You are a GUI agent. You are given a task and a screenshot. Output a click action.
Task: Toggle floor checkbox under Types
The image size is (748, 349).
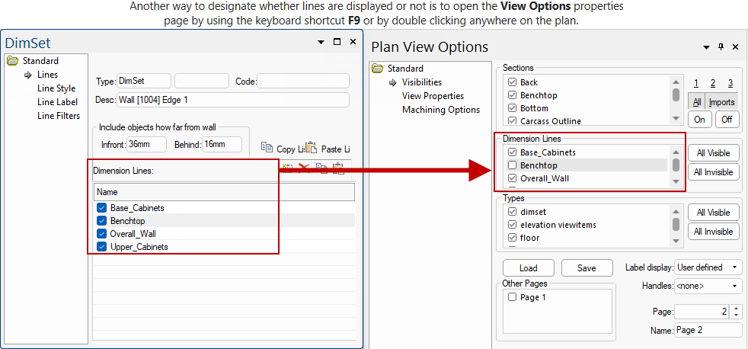click(513, 237)
